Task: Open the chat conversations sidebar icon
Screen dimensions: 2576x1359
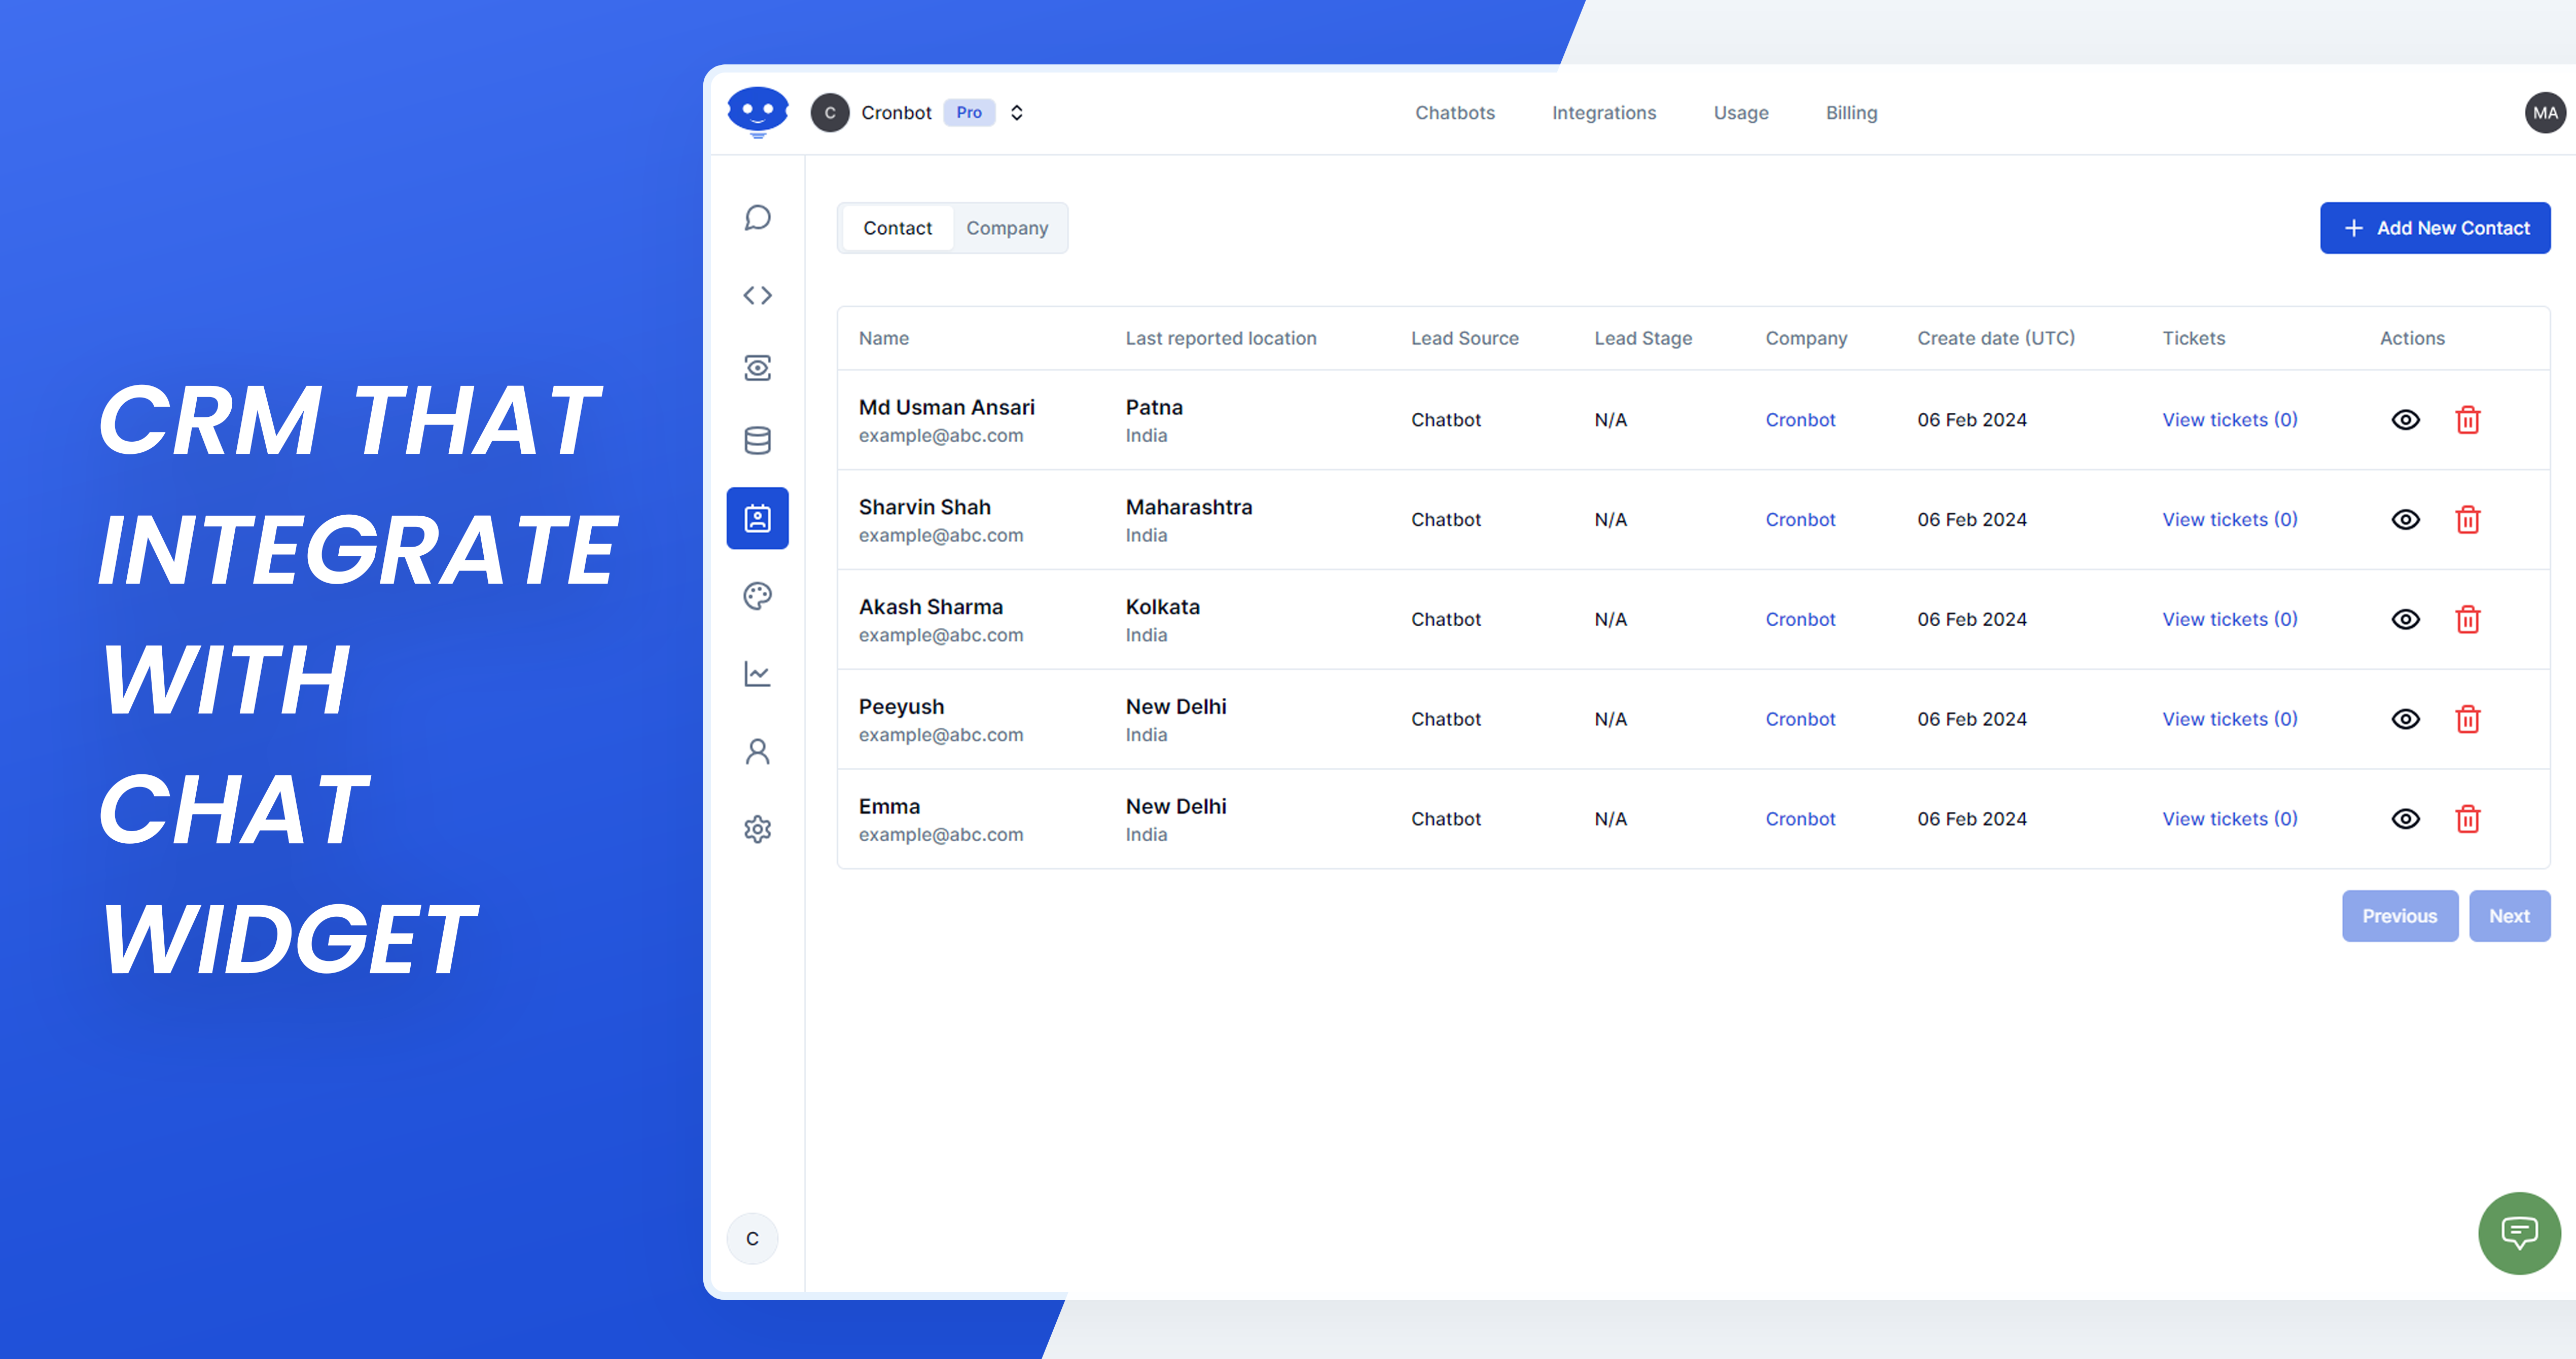Action: 757,218
